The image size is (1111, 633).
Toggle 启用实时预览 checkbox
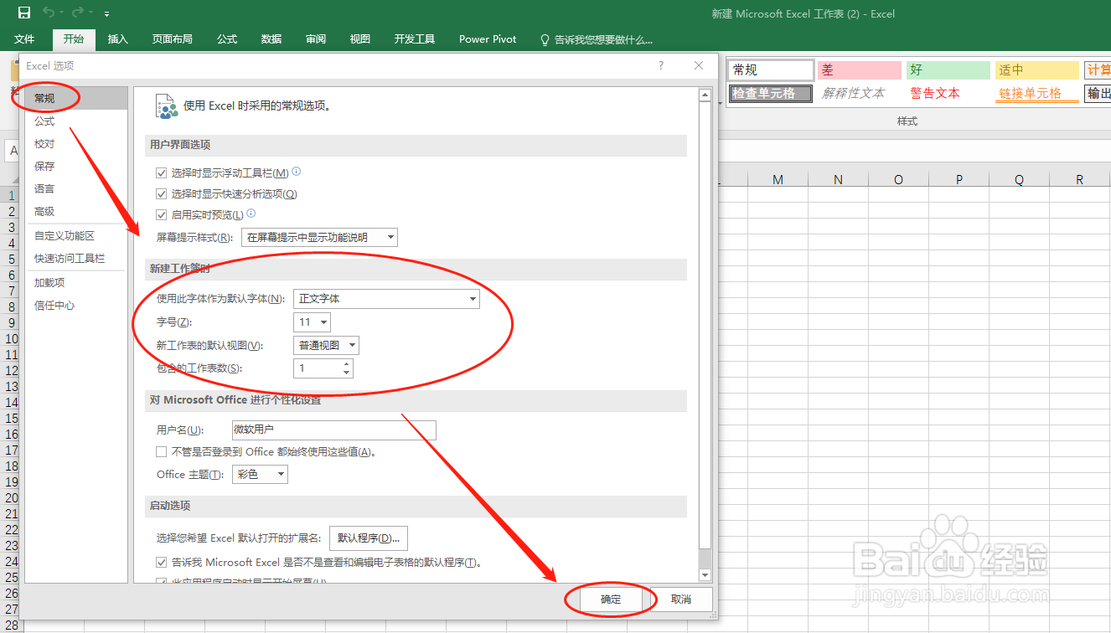(162, 214)
